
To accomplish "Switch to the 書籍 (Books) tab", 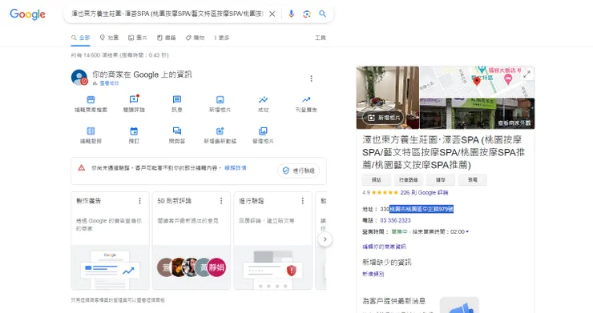I will 167,38.
